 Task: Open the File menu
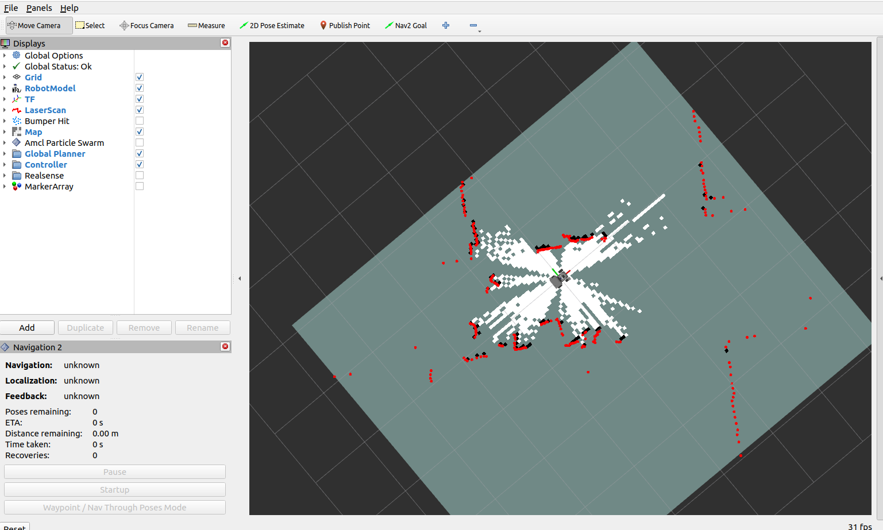coord(11,8)
